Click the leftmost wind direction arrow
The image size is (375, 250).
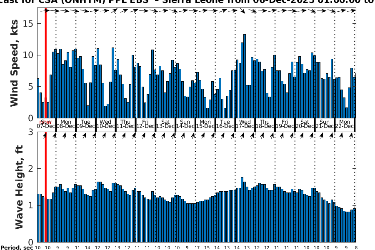(x=42, y=10)
